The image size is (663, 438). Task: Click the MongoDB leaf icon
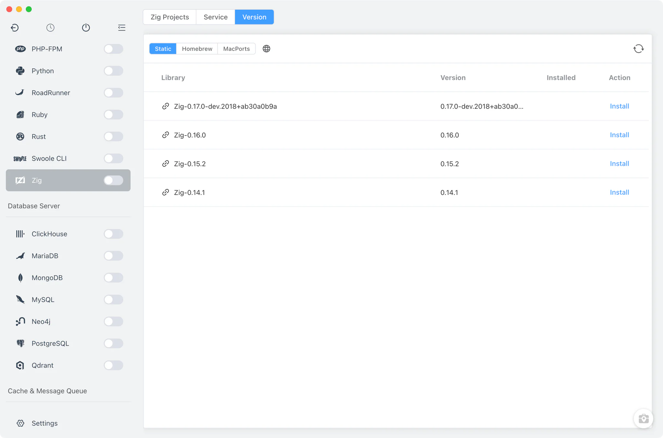click(20, 278)
